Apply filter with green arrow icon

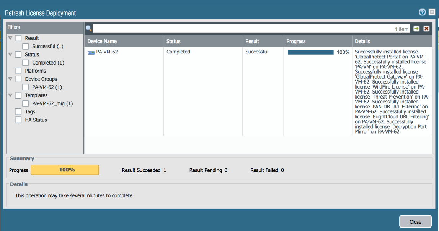point(416,29)
